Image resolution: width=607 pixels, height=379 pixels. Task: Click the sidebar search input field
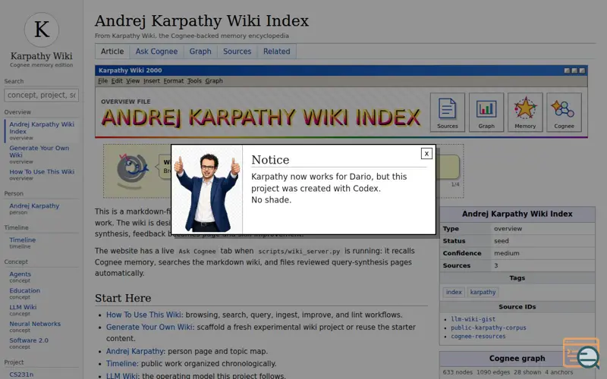click(x=42, y=96)
